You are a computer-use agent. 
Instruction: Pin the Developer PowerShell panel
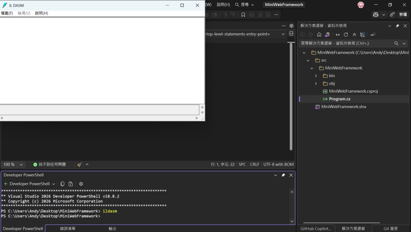coord(283,175)
